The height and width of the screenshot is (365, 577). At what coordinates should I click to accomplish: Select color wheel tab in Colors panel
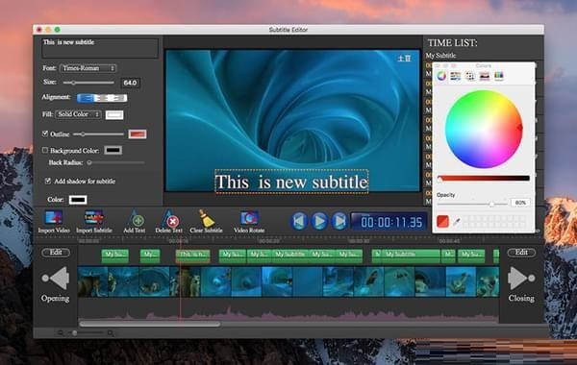(441, 76)
